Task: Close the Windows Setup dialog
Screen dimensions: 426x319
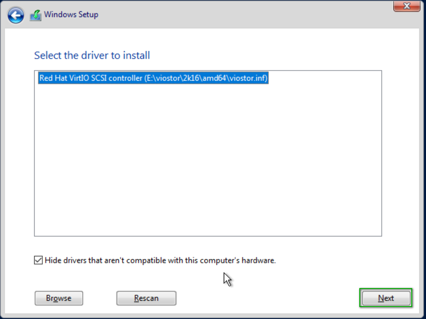Action: pyautogui.click(x=407, y=6)
